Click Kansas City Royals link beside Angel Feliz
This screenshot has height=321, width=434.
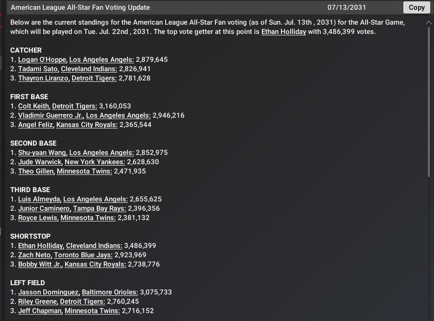87,125
